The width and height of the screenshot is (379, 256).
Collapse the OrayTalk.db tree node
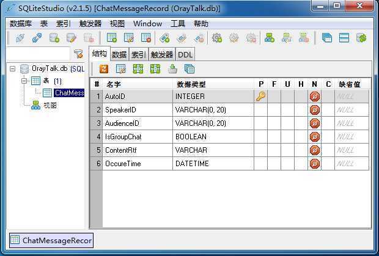point(13,69)
